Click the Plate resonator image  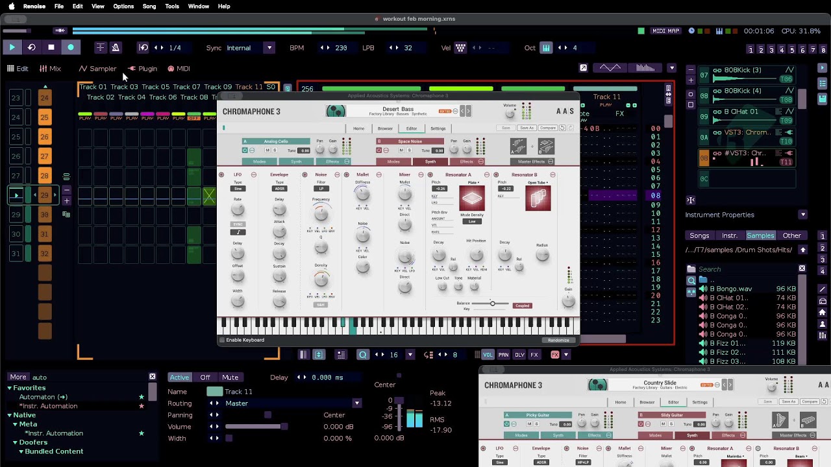tap(472, 198)
